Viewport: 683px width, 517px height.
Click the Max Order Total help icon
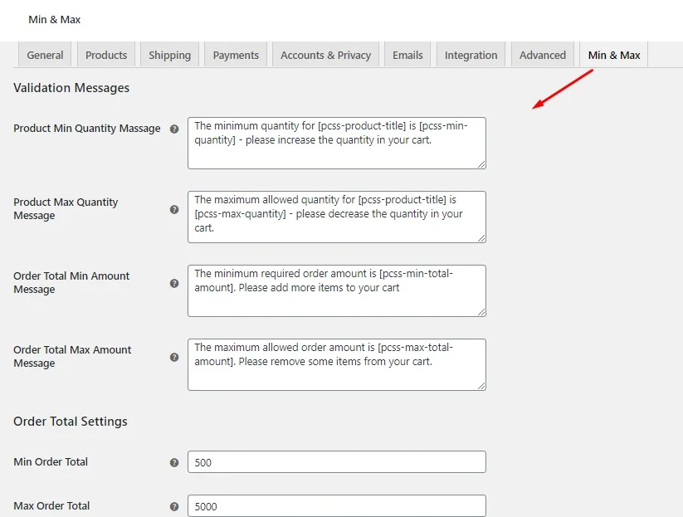(x=174, y=507)
